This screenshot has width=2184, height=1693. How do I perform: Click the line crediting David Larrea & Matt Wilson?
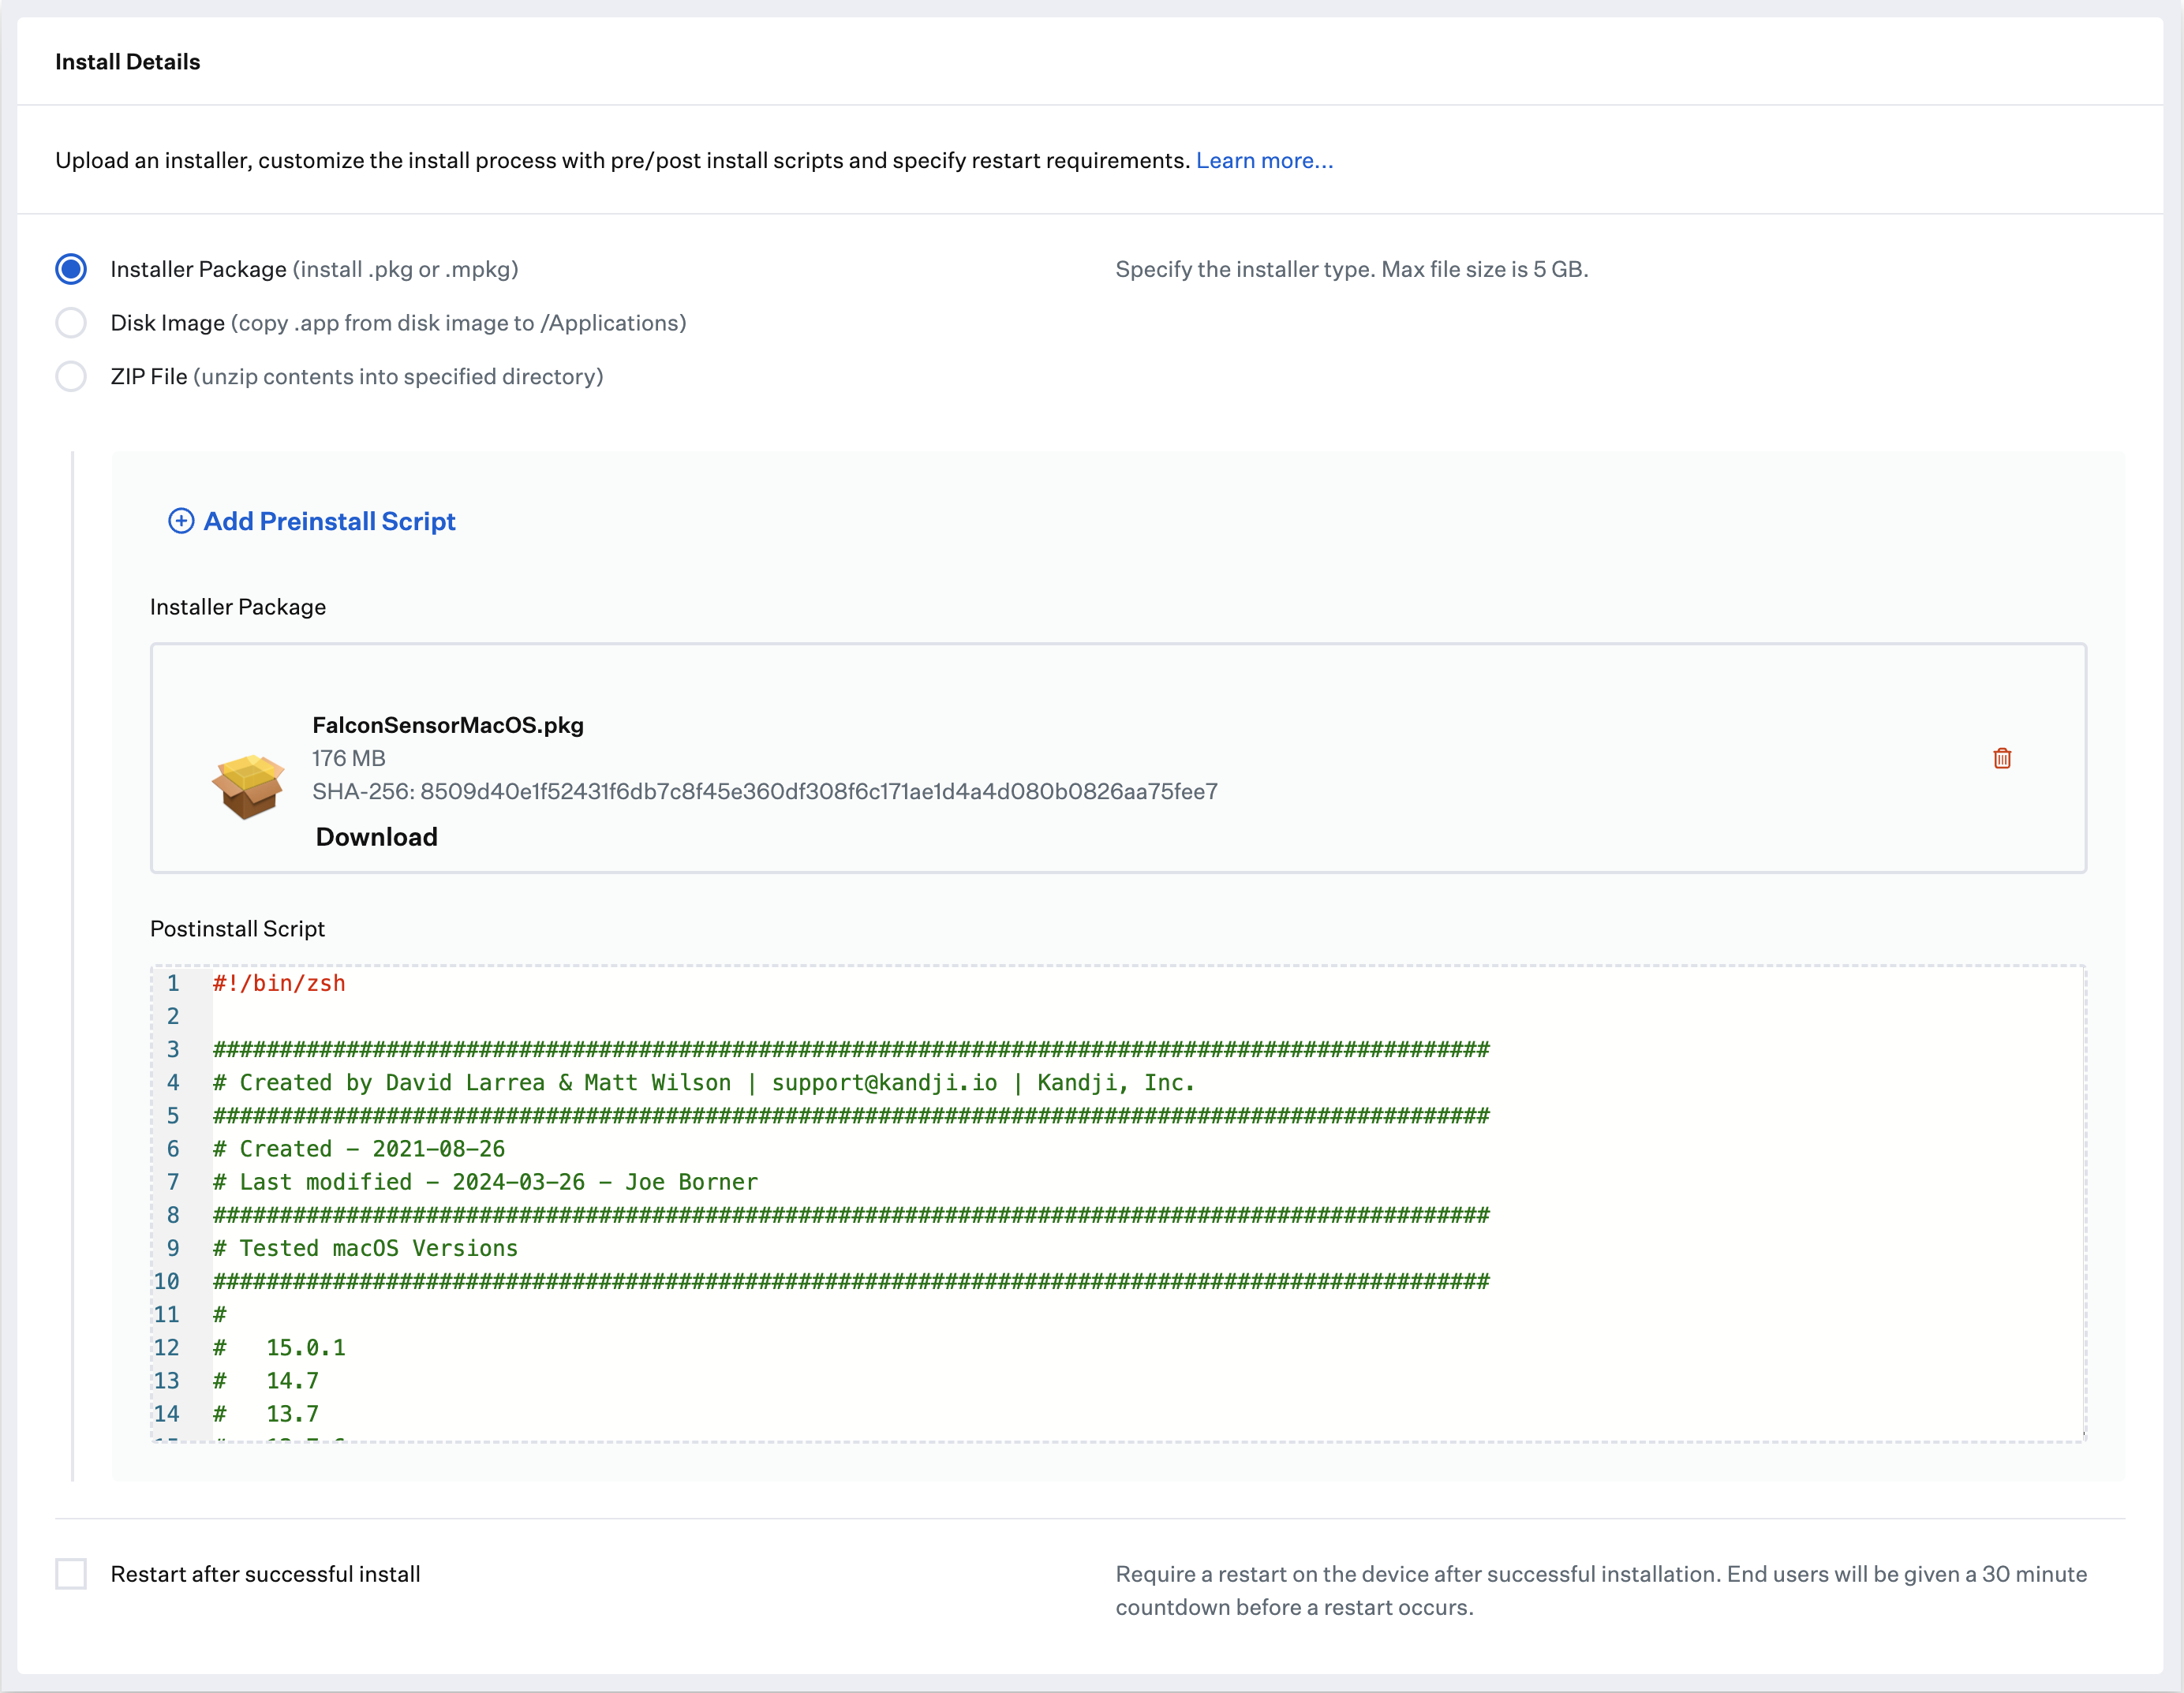click(x=704, y=1082)
